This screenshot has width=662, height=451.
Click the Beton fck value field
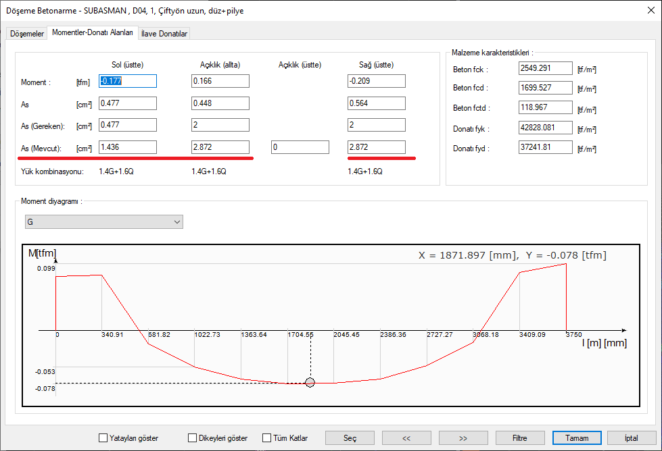[545, 69]
